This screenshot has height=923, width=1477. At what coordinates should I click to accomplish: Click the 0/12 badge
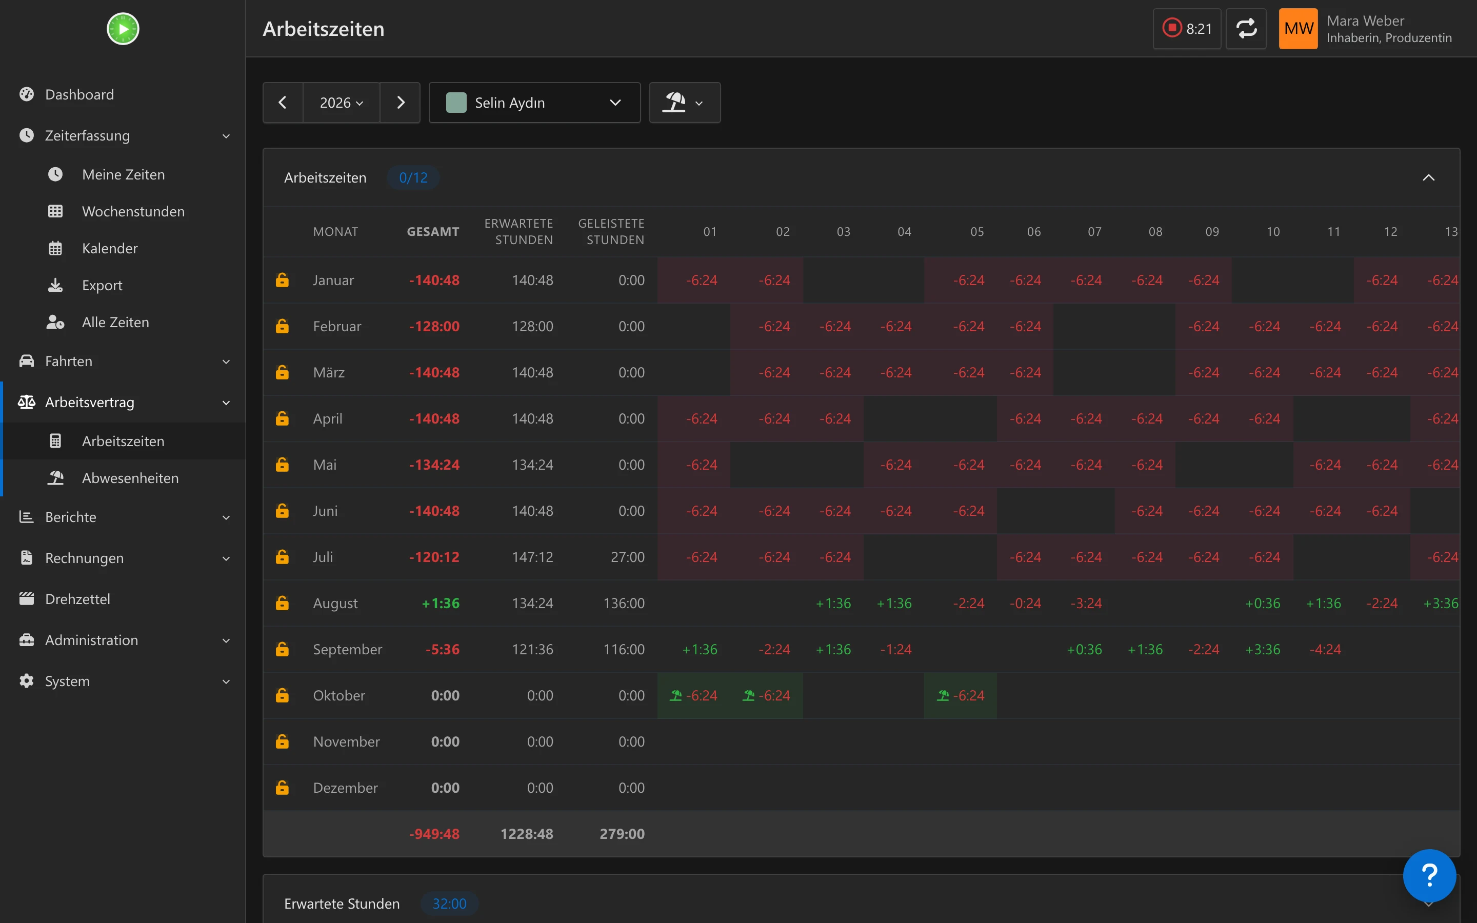(x=413, y=177)
